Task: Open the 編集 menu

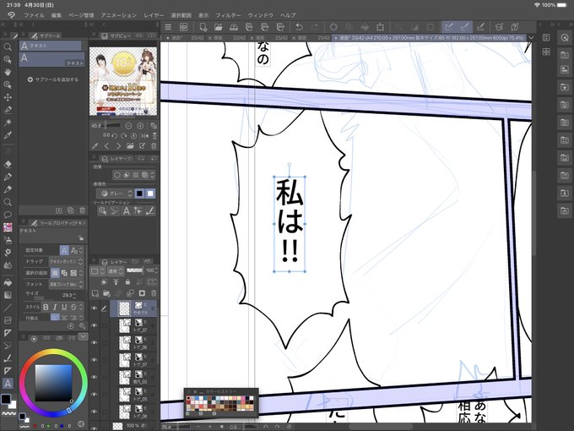Action: pyautogui.click(x=57, y=15)
